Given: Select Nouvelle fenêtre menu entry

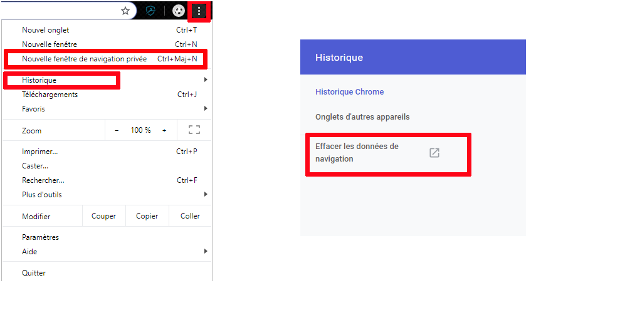Looking at the screenshot, I should click(107, 44).
